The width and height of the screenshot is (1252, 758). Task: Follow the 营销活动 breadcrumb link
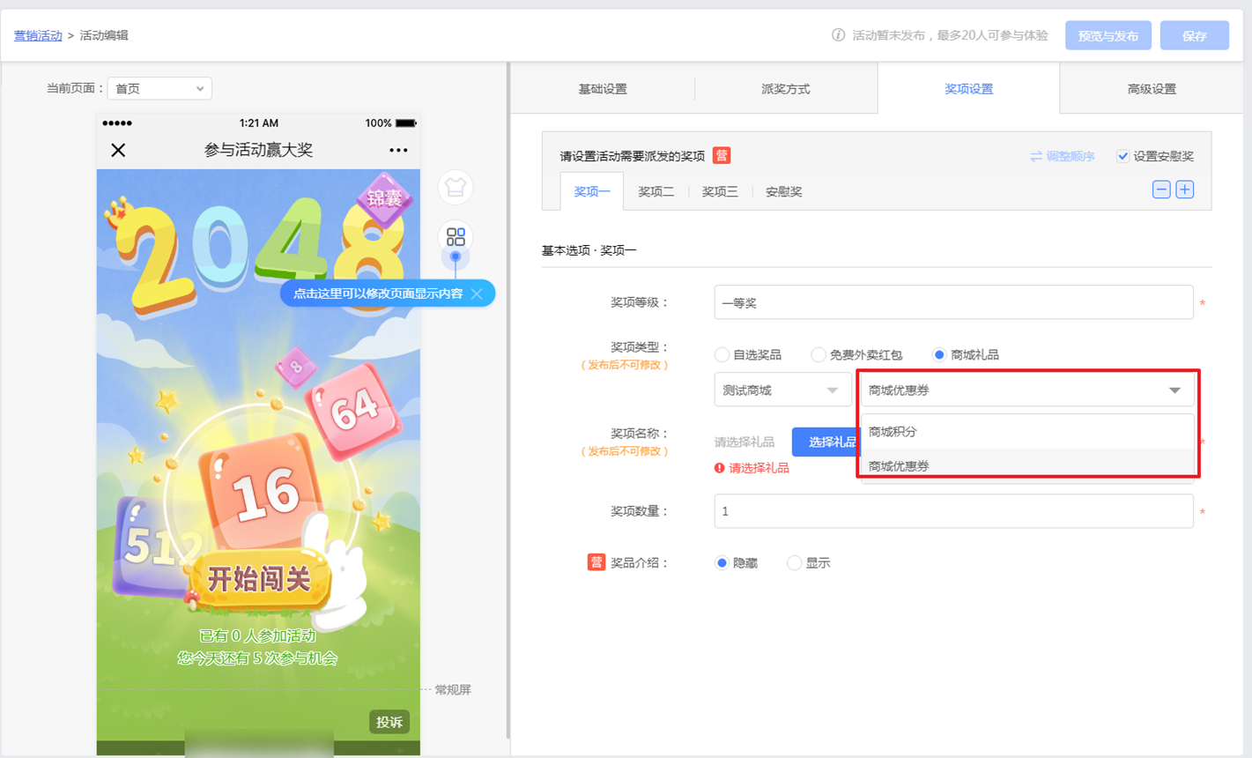(38, 35)
